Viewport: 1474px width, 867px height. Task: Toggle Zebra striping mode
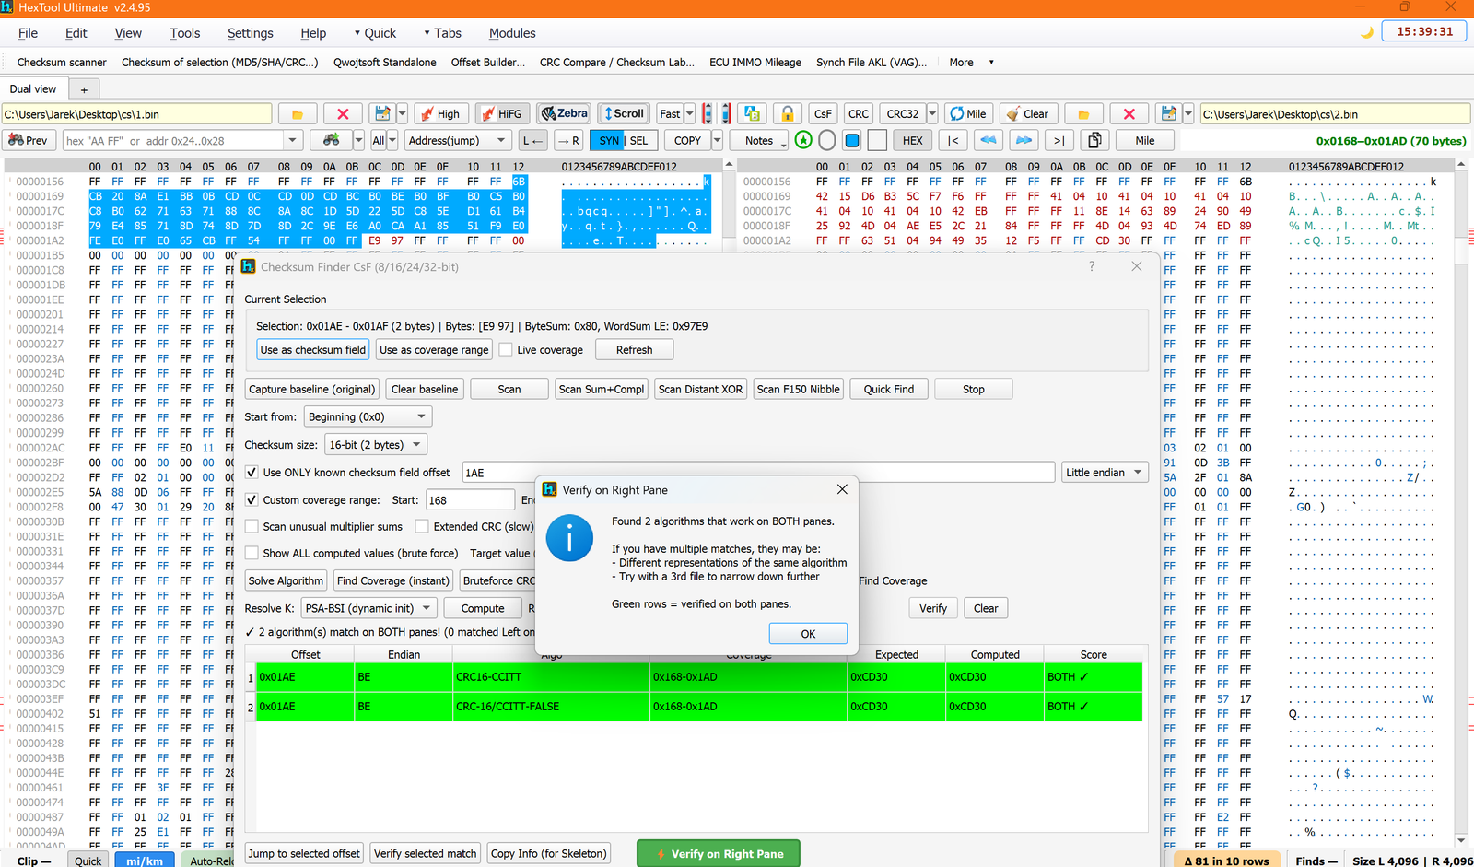[564, 114]
